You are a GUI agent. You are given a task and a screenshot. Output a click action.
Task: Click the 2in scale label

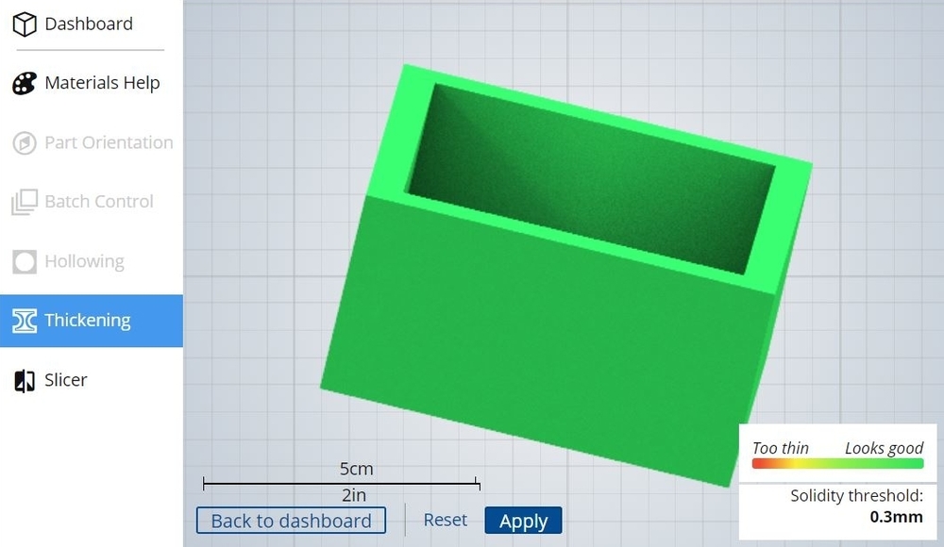354,495
